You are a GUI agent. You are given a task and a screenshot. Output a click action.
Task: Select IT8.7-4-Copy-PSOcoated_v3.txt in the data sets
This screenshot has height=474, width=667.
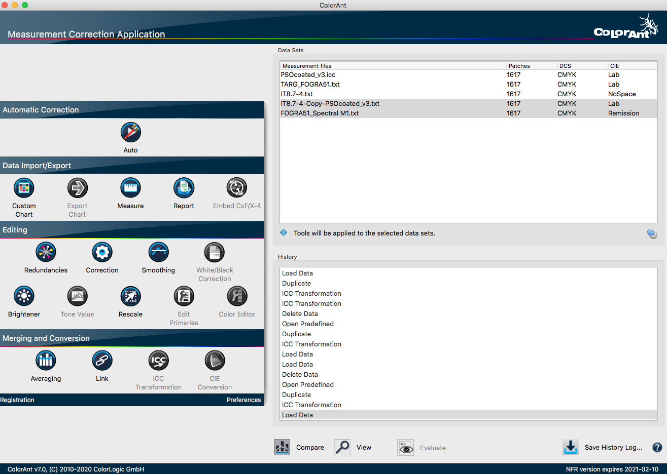pos(468,104)
